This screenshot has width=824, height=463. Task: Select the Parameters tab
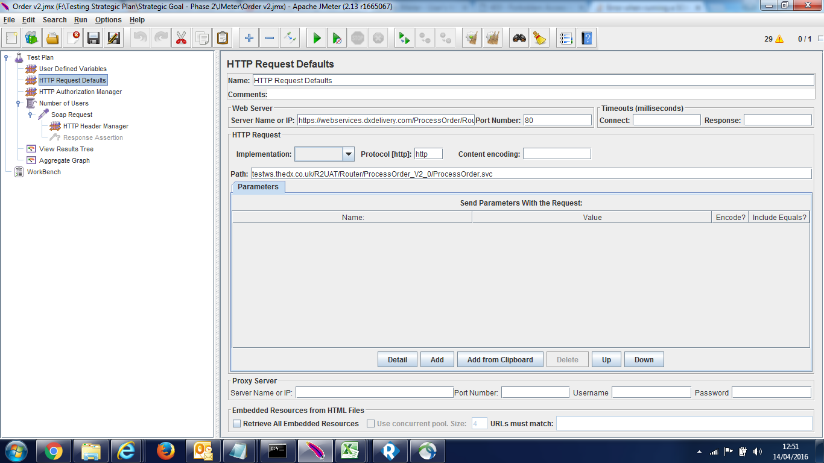click(258, 187)
